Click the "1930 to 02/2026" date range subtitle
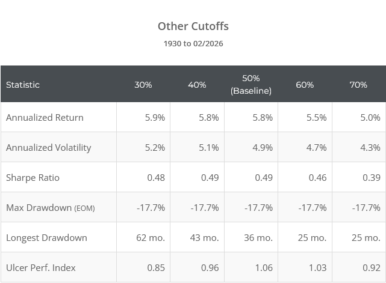This screenshot has width=386, height=283. [193, 43]
